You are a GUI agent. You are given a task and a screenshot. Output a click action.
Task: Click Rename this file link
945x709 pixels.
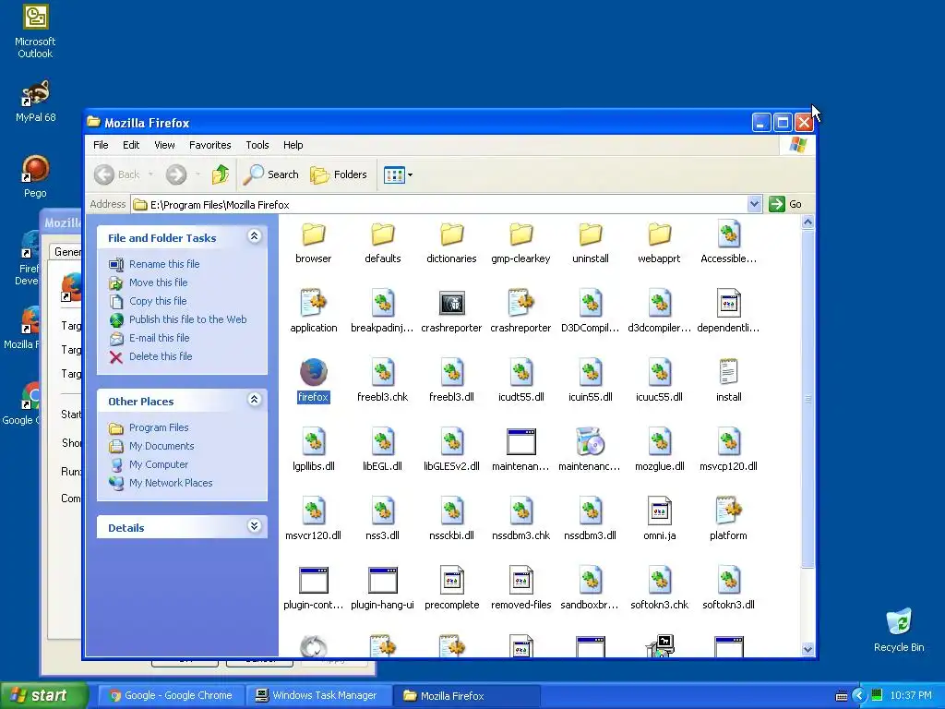[164, 264]
